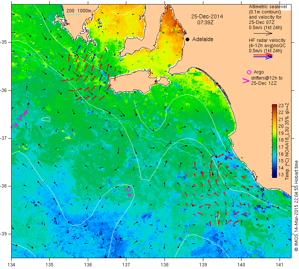Click the vertical 'Temp. (°C) NOAA18_L3U' colorbar caption
The image size is (299, 269).
[287, 141]
